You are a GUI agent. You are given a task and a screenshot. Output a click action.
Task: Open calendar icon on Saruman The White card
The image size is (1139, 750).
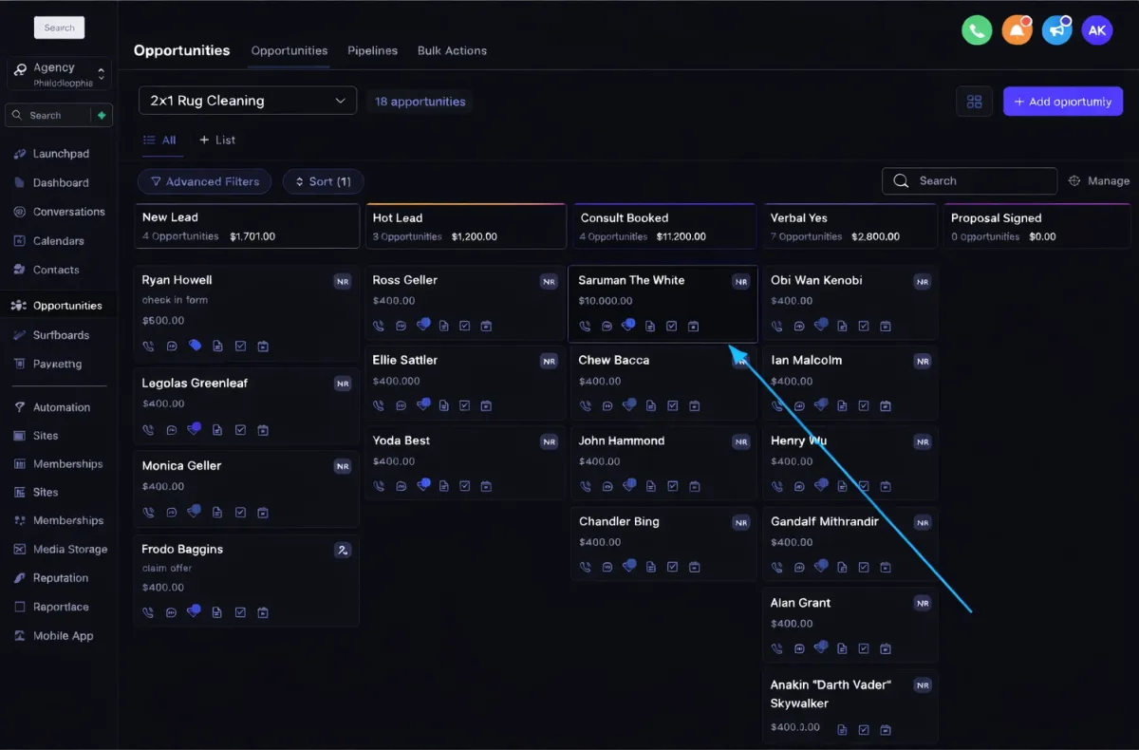(694, 327)
